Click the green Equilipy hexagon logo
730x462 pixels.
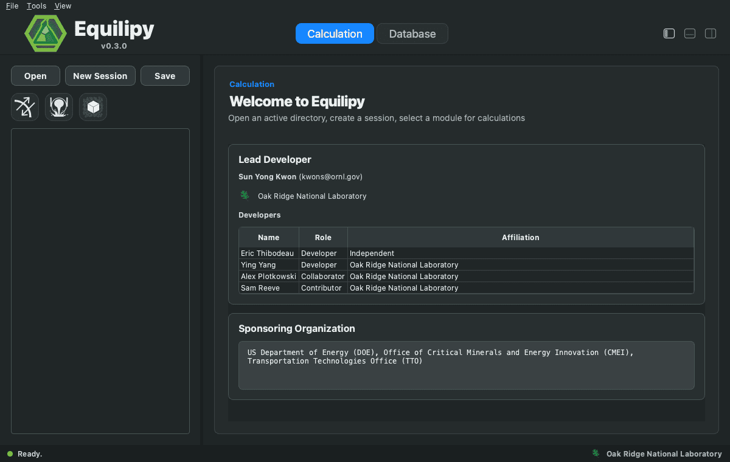45,33
